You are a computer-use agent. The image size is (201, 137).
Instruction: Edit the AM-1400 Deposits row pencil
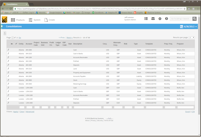coord(8,65)
